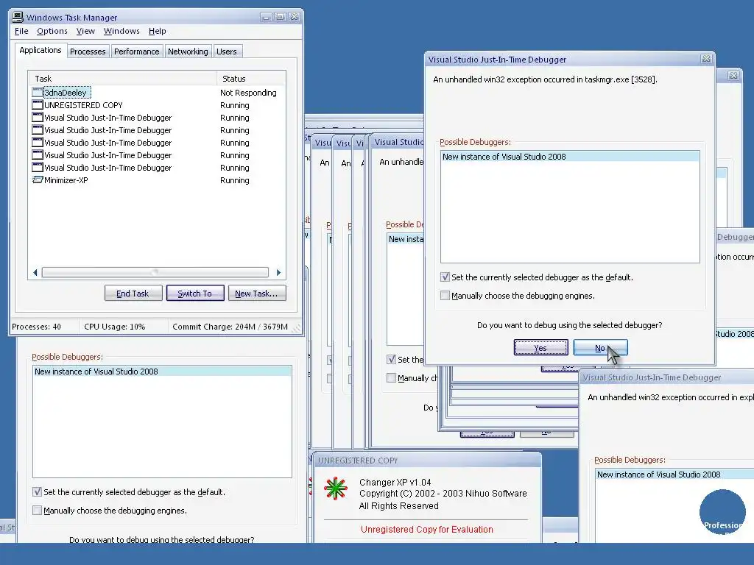
Task: Select the 3dnaDeeley task icon
Action: 38,92
